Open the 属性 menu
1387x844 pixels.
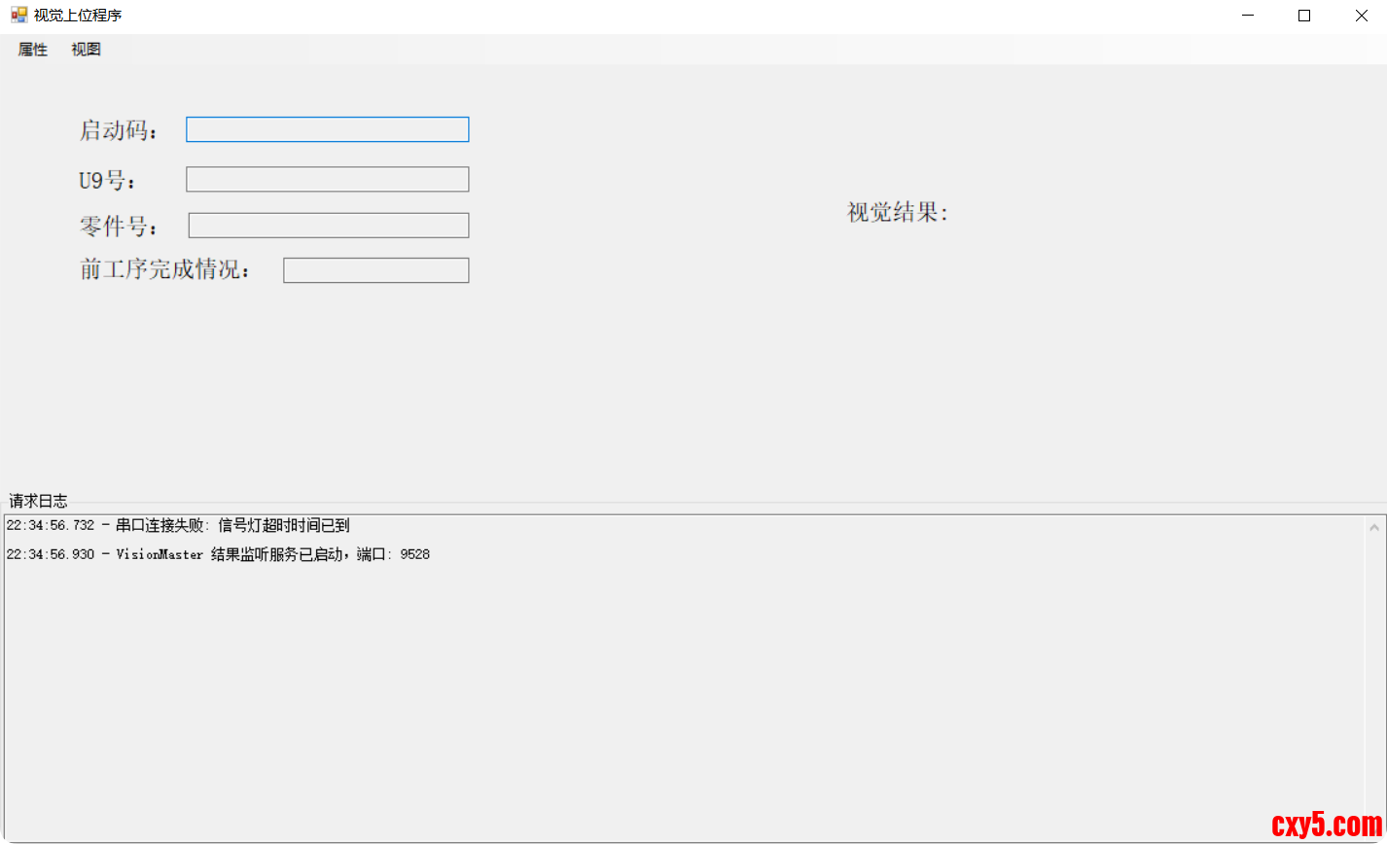click(x=33, y=50)
